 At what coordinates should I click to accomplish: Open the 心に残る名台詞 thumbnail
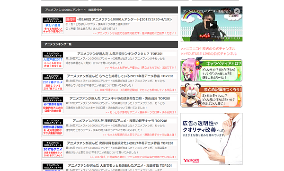coord(53,105)
